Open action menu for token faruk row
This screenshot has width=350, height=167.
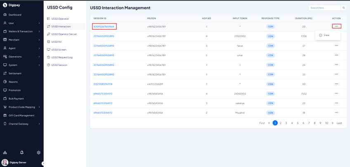coord(336,45)
